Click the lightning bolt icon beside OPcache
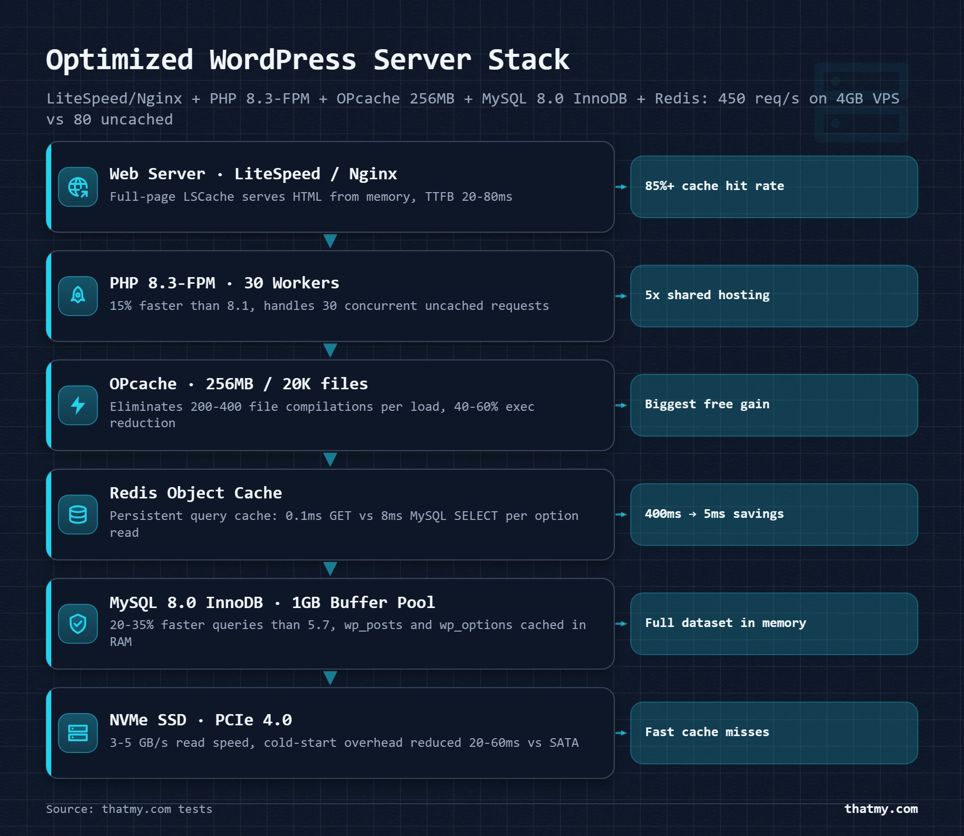 (78, 405)
